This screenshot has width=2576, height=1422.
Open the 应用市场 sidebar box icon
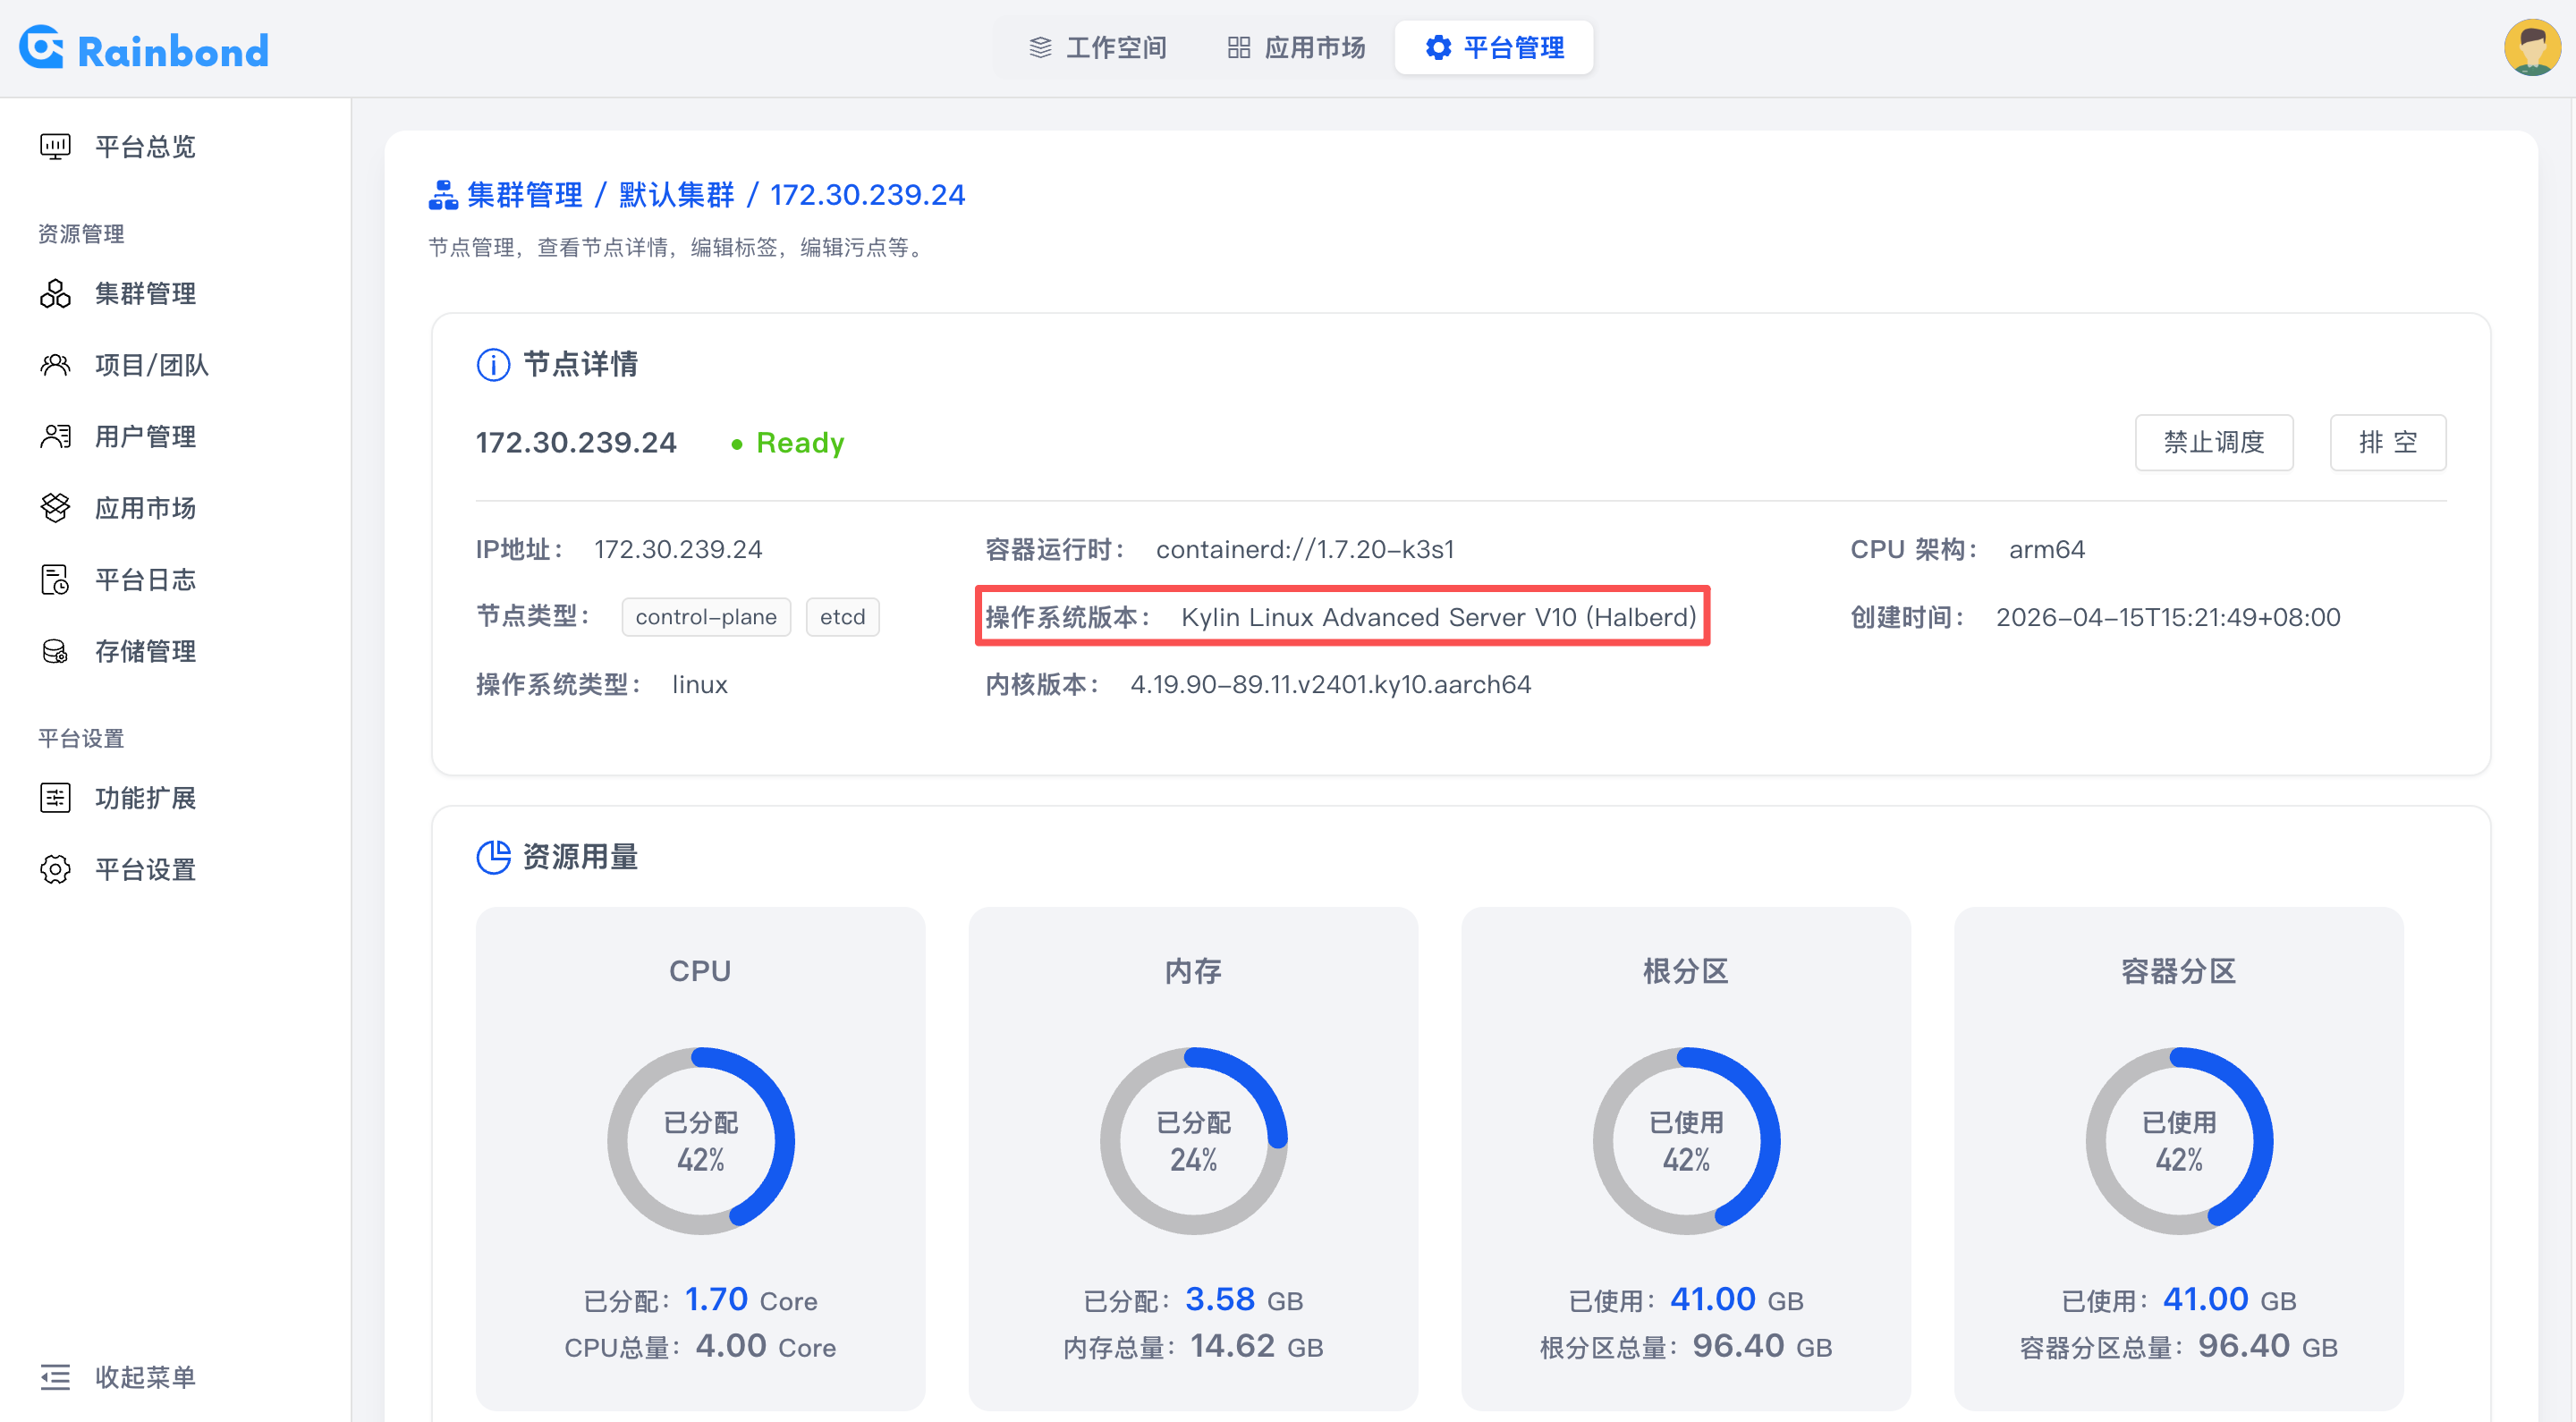(55, 508)
